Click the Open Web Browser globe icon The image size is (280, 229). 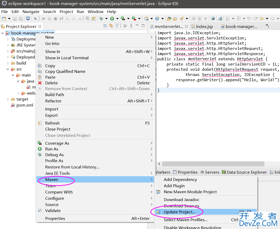[213, 19]
